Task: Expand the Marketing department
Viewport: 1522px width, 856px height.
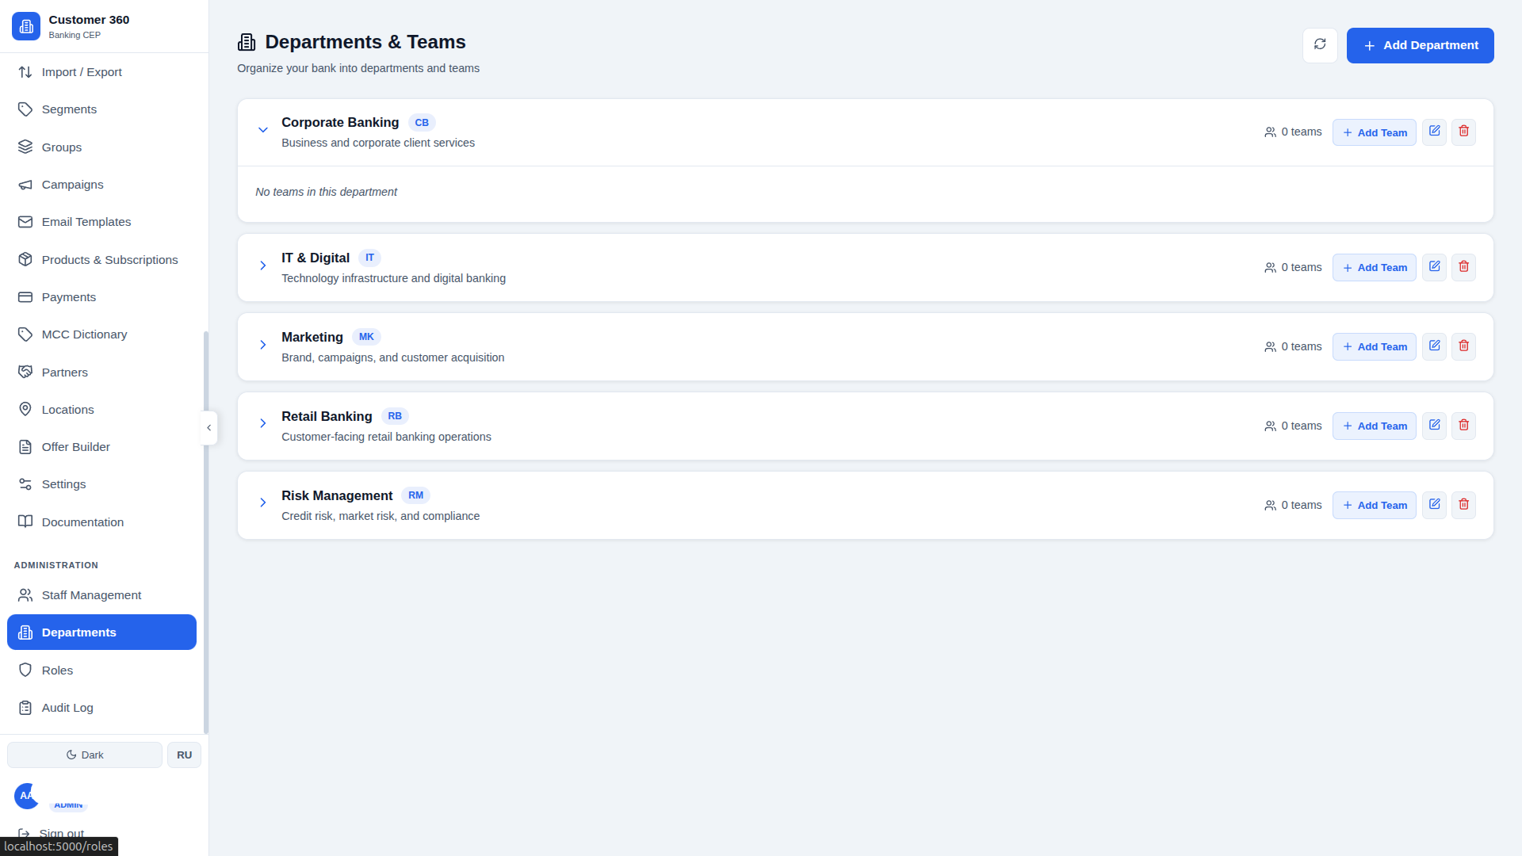Action: pos(262,345)
